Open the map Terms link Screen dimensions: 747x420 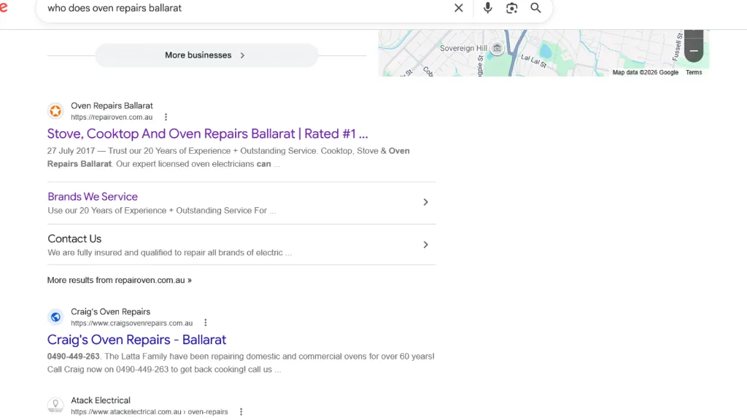tap(694, 72)
